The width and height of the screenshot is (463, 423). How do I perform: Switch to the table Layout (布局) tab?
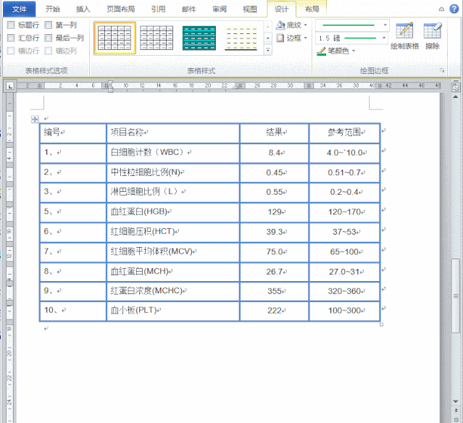[x=312, y=9]
